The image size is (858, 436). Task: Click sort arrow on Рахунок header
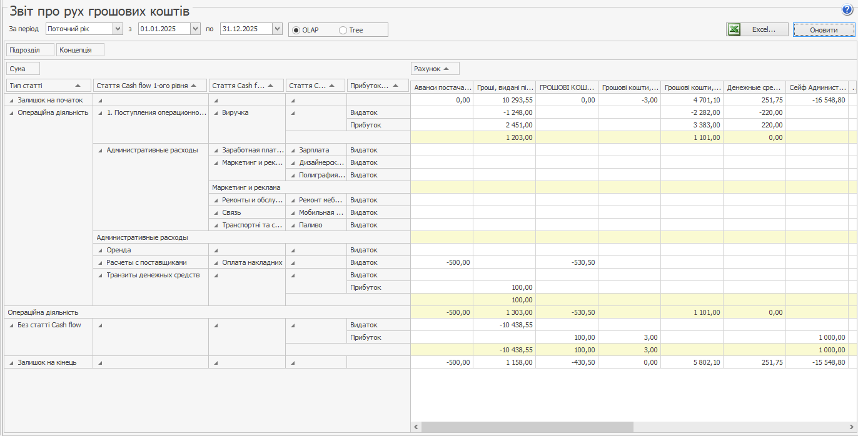tap(447, 69)
